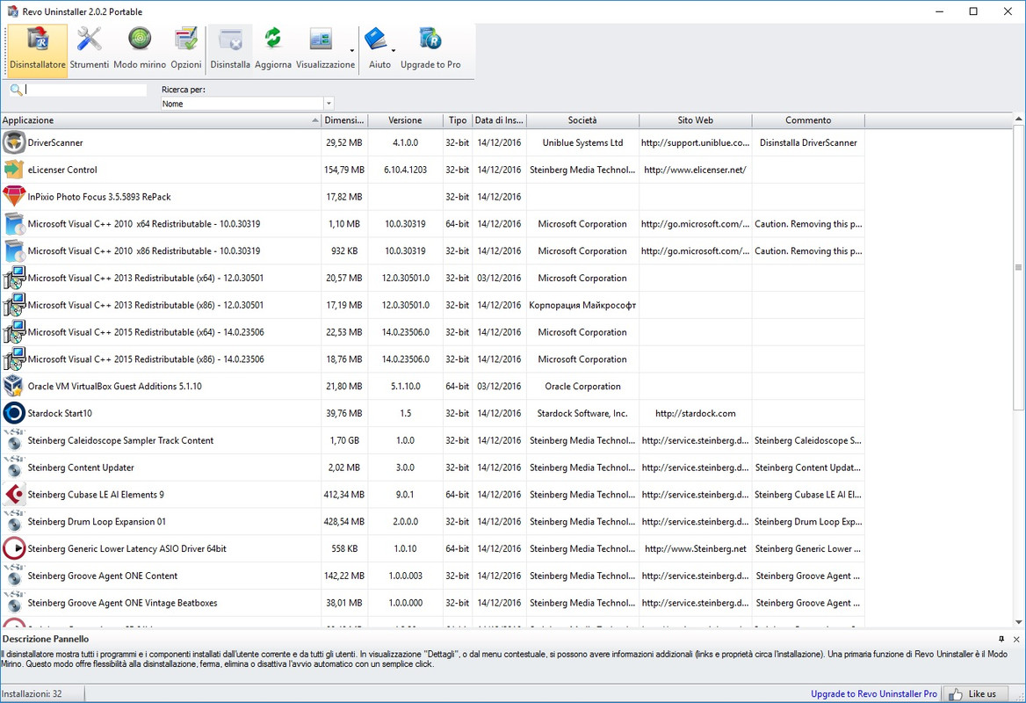Click http://www.elicenser.net/ website cell
Viewport: 1026px width, 703px height.
695,170
